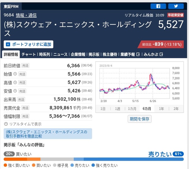Open the 用語 glossary for 安値
The height and width of the screenshot is (169, 189).
[x=22, y=91]
